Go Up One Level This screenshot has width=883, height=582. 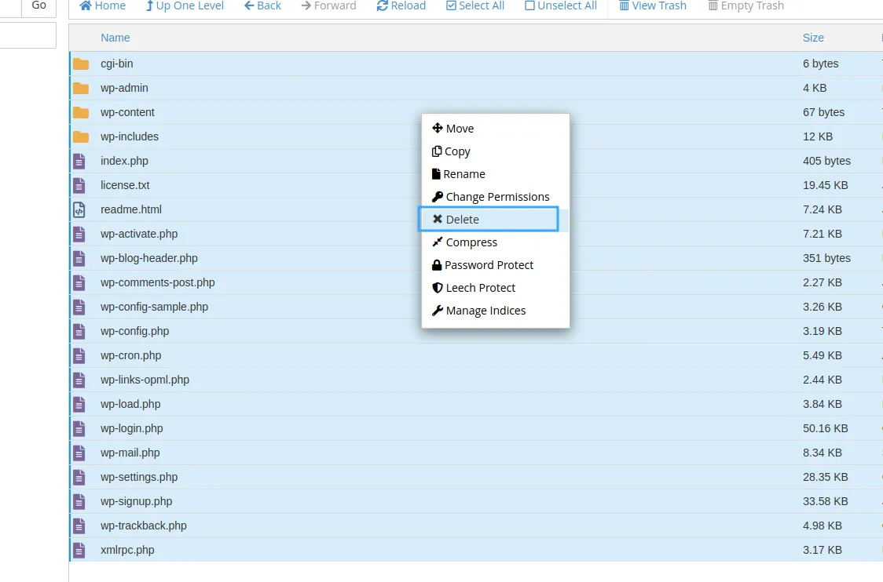184,5
